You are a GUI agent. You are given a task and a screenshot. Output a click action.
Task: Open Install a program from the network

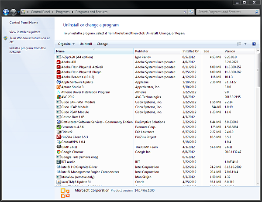[x=28, y=50]
